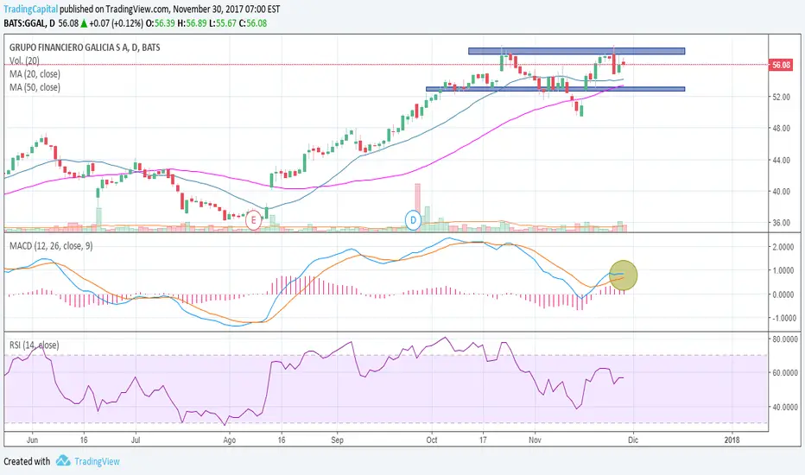Click the Jun date label on time axis
Image resolution: width=805 pixels, height=475 pixels.
tap(32, 440)
